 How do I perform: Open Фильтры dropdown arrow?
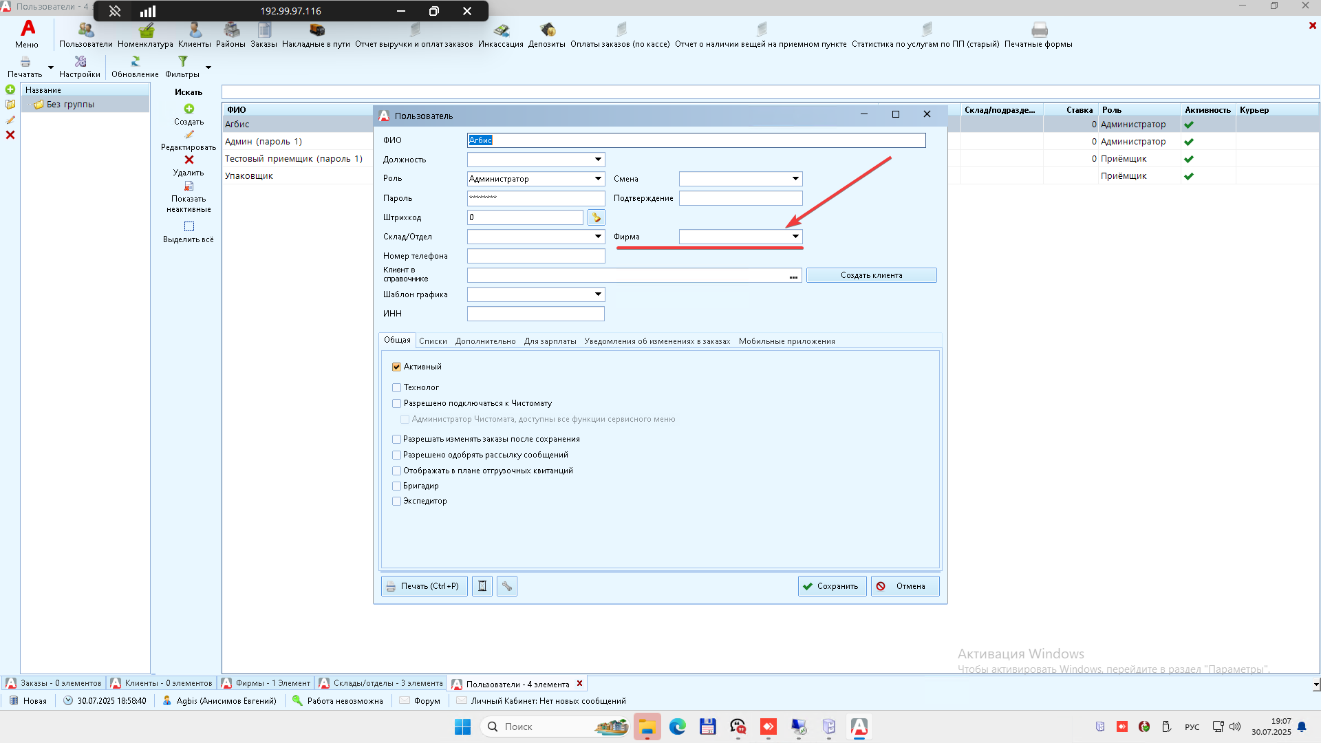point(208,67)
